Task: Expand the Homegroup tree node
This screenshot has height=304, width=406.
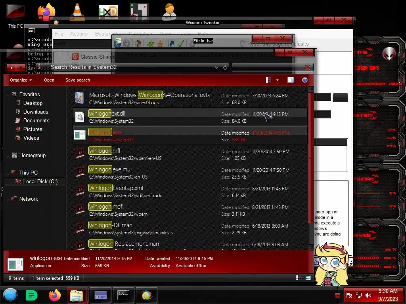Action: [x=7, y=156]
